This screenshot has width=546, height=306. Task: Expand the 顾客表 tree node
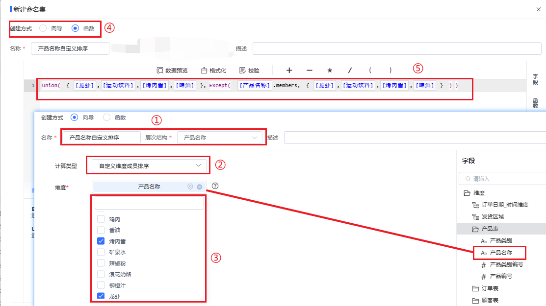click(490, 301)
